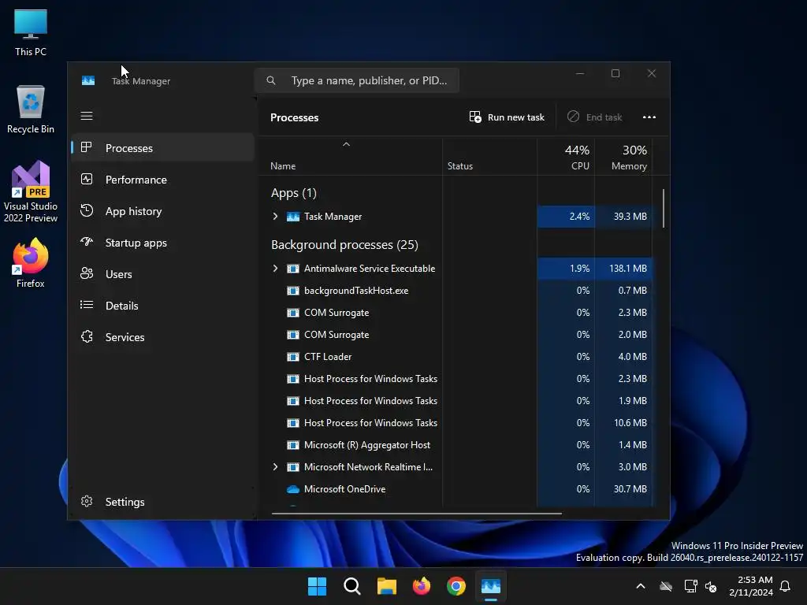Click the network tray icon

tap(690, 586)
